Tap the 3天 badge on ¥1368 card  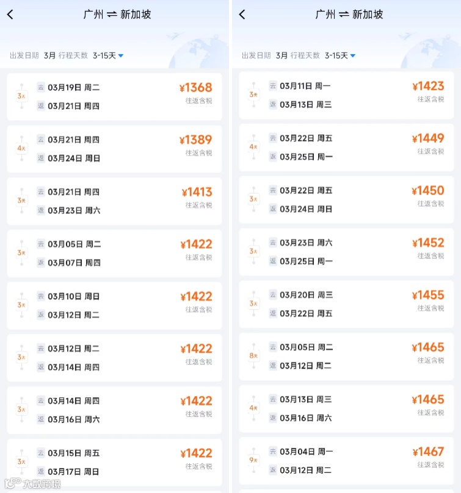21,96
